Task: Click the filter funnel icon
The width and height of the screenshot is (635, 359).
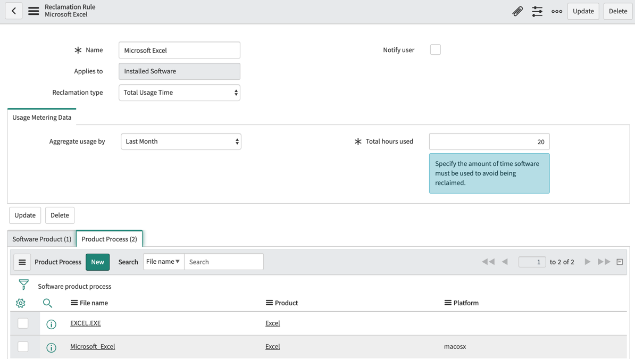Action: click(x=24, y=285)
